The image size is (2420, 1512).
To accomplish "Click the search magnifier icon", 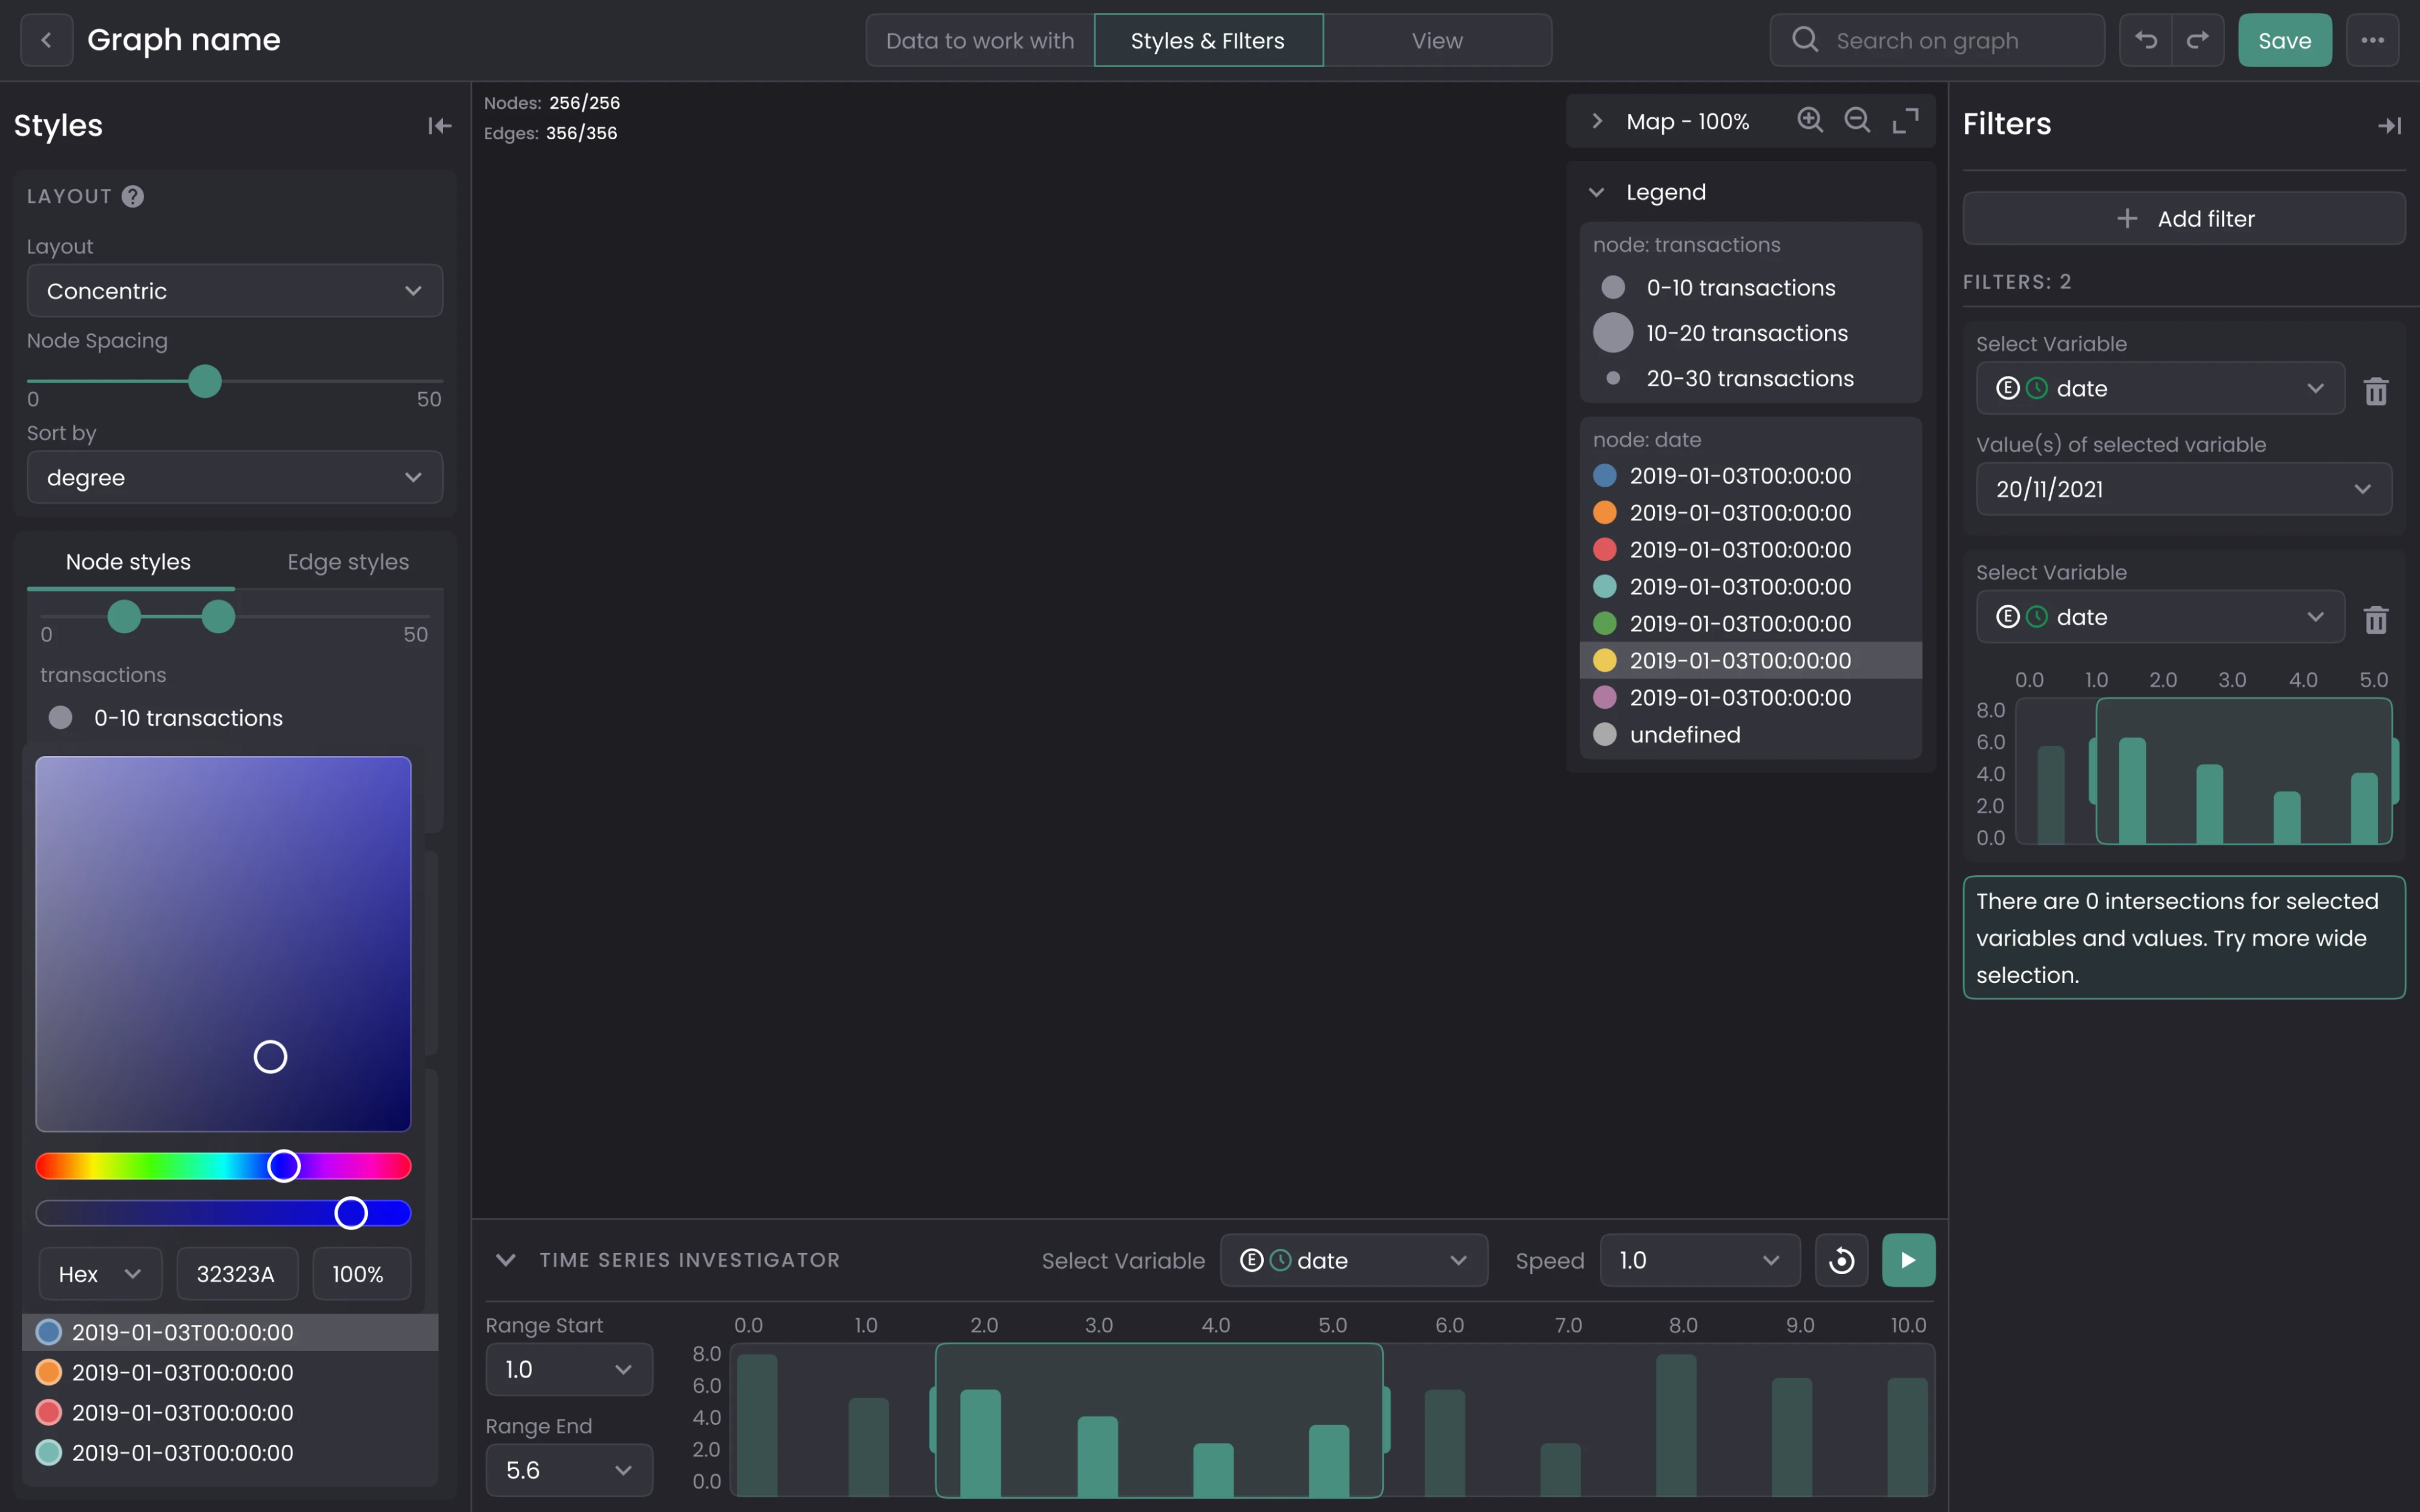I will 1805,40.
